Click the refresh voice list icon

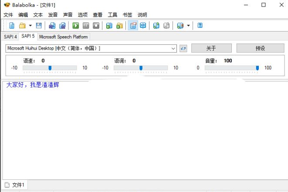(x=183, y=48)
